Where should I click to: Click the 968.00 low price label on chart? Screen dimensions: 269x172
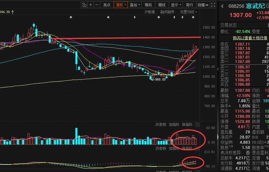(160, 79)
